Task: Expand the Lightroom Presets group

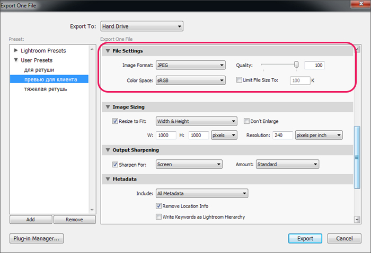Action: pos(16,50)
